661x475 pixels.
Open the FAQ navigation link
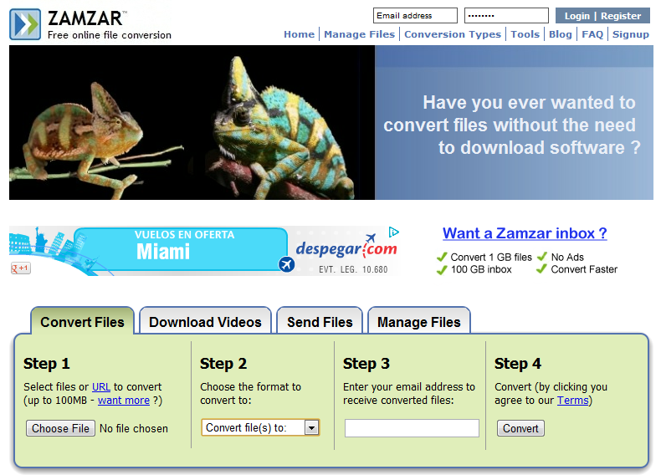point(592,34)
